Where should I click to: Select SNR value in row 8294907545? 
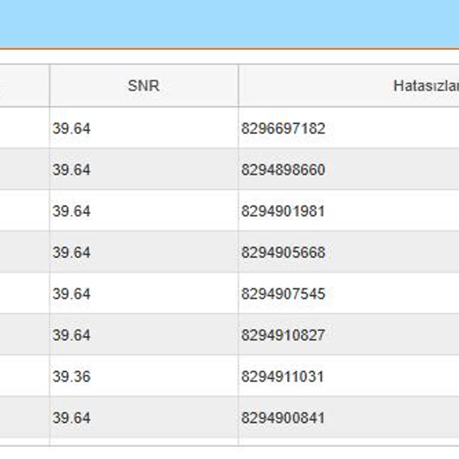click(72, 293)
